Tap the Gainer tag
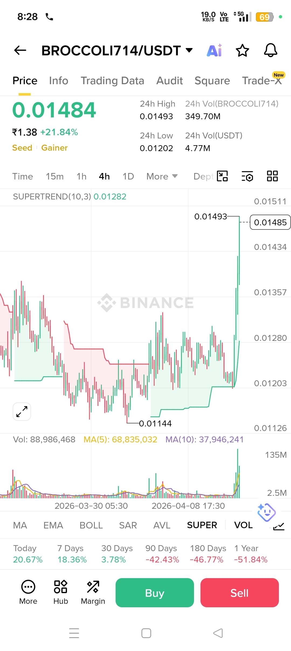This screenshot has height=651, width=291. click(x=54, y=148)
